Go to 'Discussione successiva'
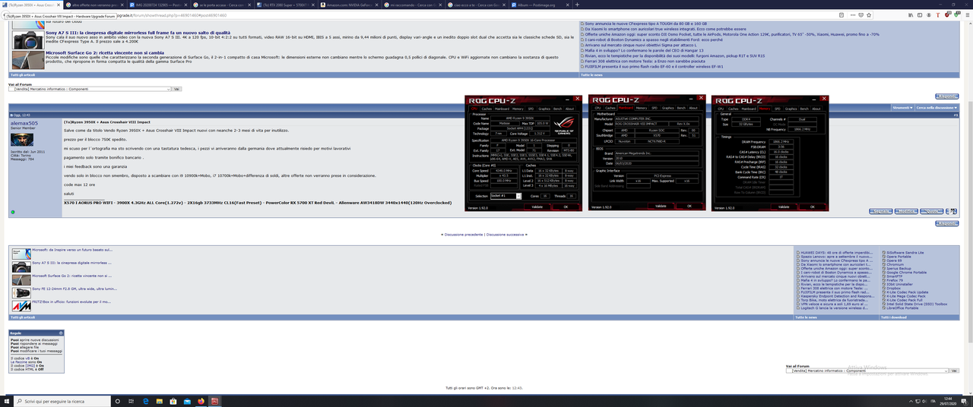Screen dimensions: 973x407 506,235
